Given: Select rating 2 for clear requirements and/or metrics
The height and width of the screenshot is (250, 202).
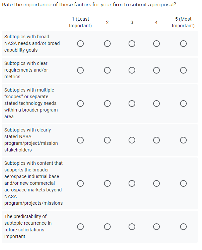Looking at the screenshot, I should pos(107,70).
